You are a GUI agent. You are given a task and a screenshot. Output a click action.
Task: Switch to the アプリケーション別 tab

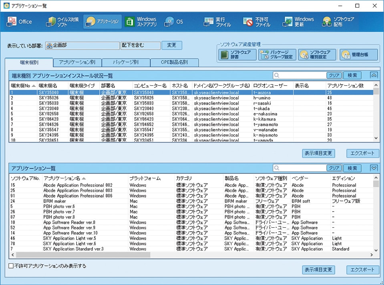(x=77, y=62)
